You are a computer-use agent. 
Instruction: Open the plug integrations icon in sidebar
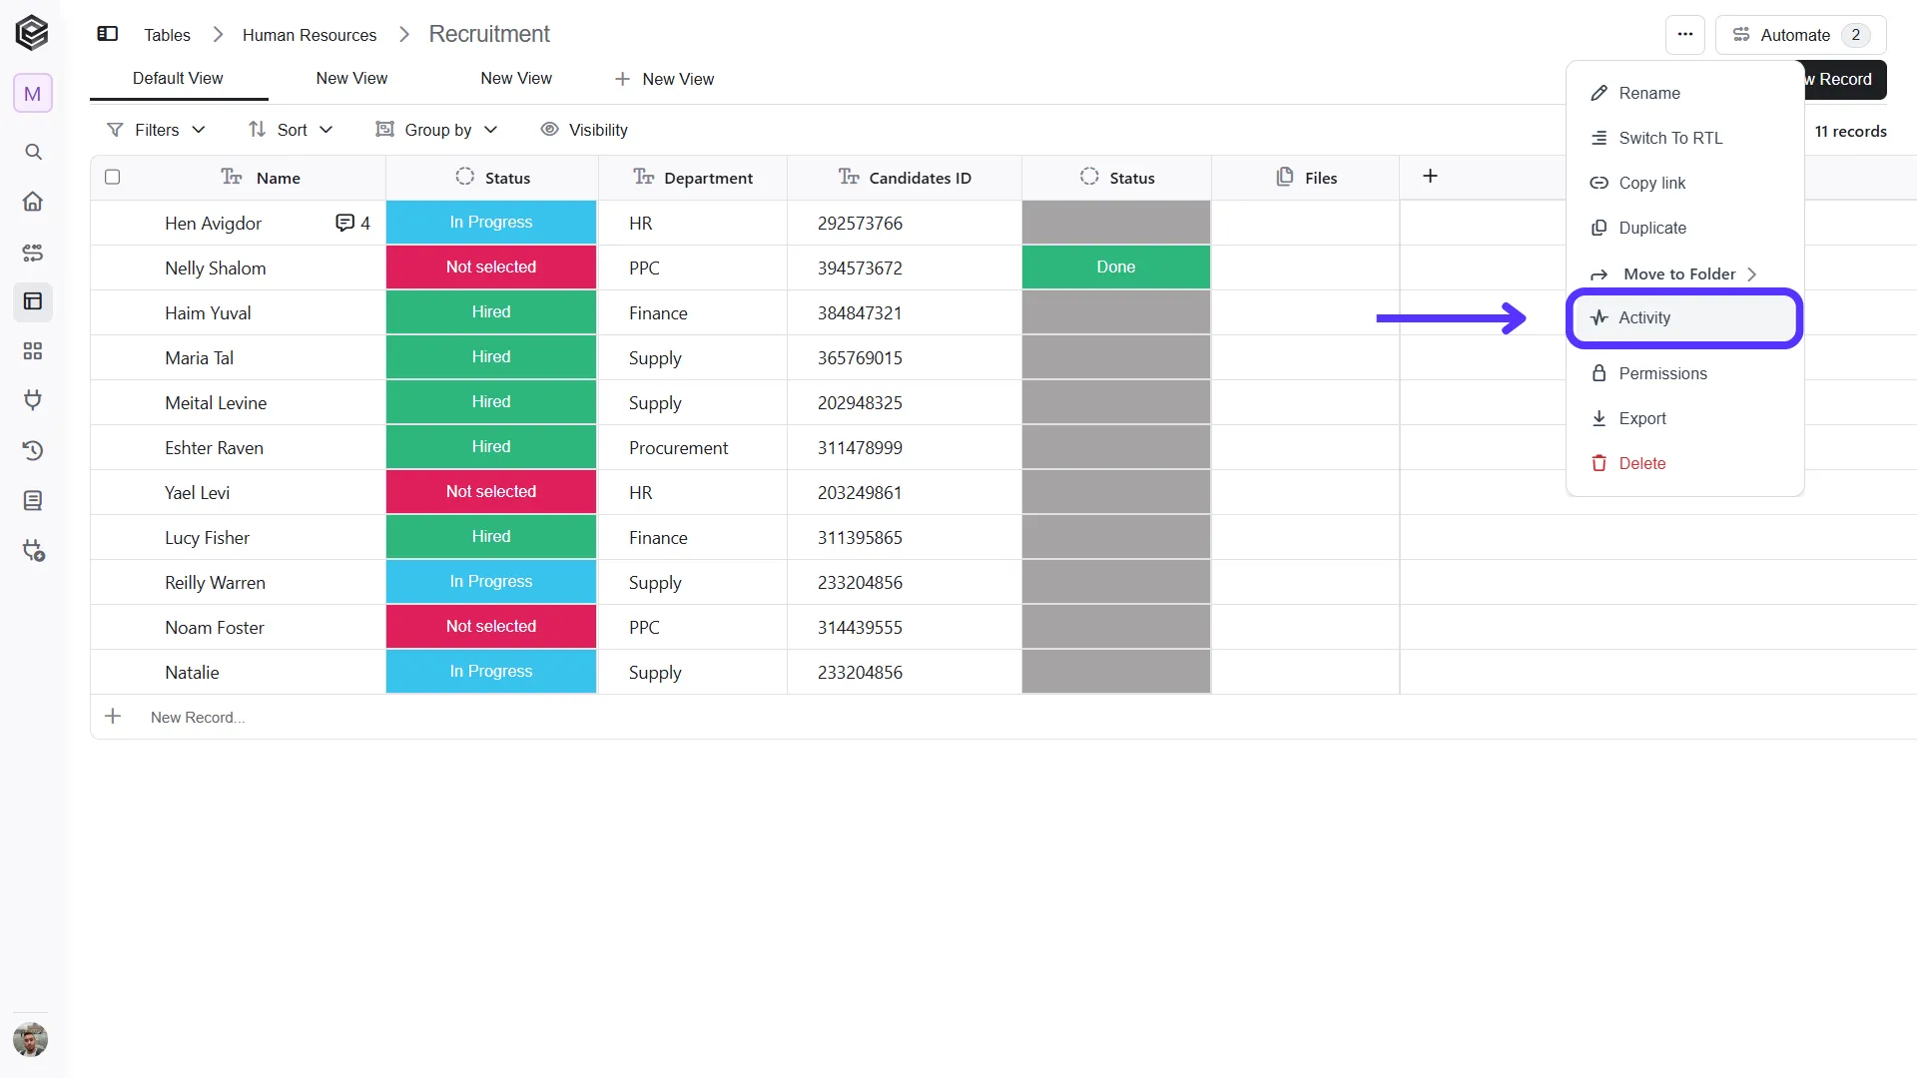click(33, 400)
